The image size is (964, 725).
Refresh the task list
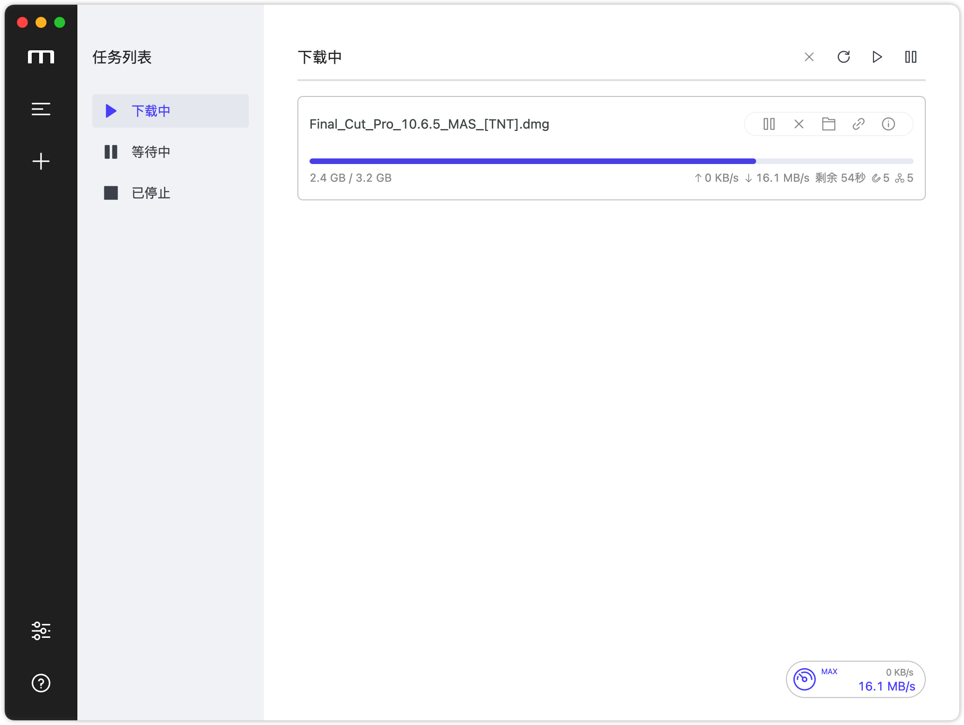coord(844,57)
